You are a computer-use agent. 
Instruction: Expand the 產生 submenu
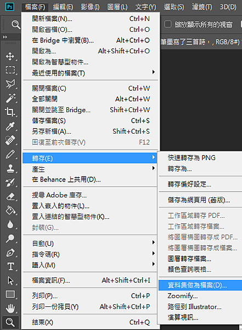pyautogui.click(x=90, y=169)
